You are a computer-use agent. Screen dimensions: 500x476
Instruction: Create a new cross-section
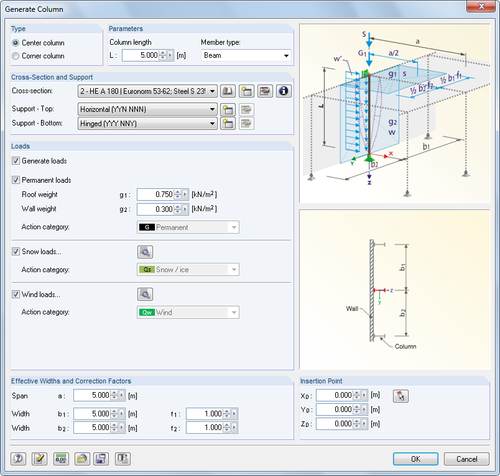(246, 91)
